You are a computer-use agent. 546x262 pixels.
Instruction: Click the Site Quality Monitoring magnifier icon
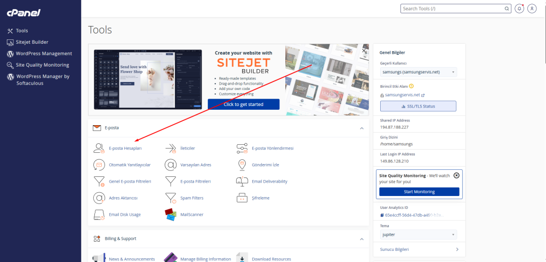pos(10,65)
